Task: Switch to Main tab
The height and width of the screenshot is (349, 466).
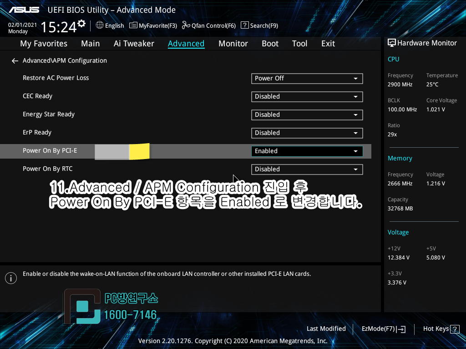Action: coord(91,44)
